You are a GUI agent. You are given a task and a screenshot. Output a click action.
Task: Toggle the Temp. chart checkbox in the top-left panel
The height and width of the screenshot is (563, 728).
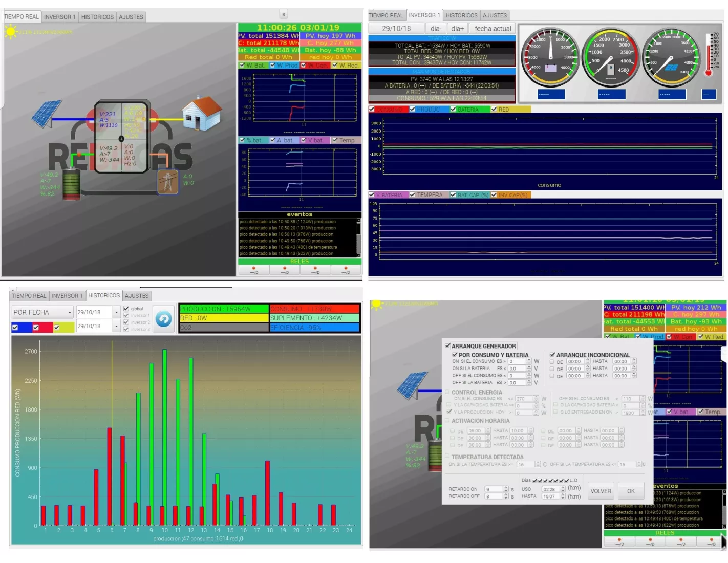335,140
